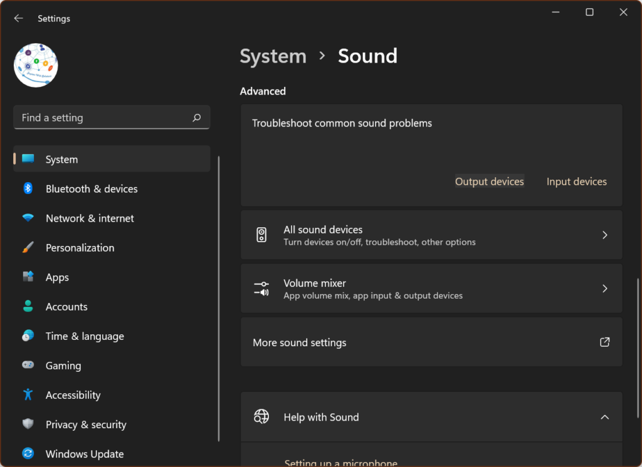642x467 pixels.
Task: Open the Setting up a microphone link
Action: point(340,463)
